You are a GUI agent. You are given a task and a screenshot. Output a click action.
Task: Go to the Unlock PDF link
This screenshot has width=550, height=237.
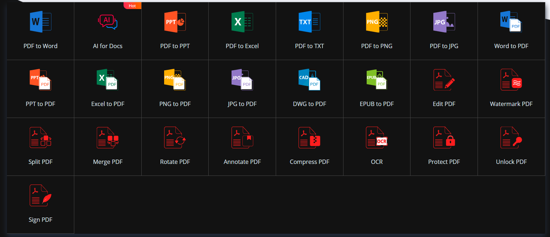tap(511, 162)
